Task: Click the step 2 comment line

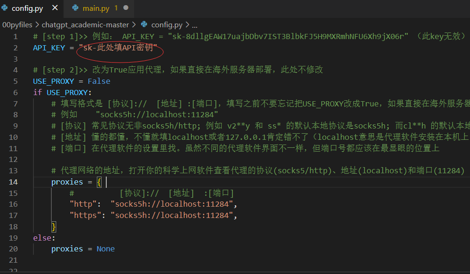Action: coord(178,70)
